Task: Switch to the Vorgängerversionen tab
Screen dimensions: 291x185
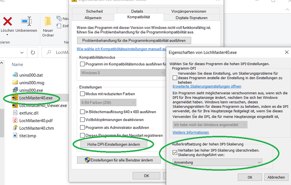Action: coord(189,11)
